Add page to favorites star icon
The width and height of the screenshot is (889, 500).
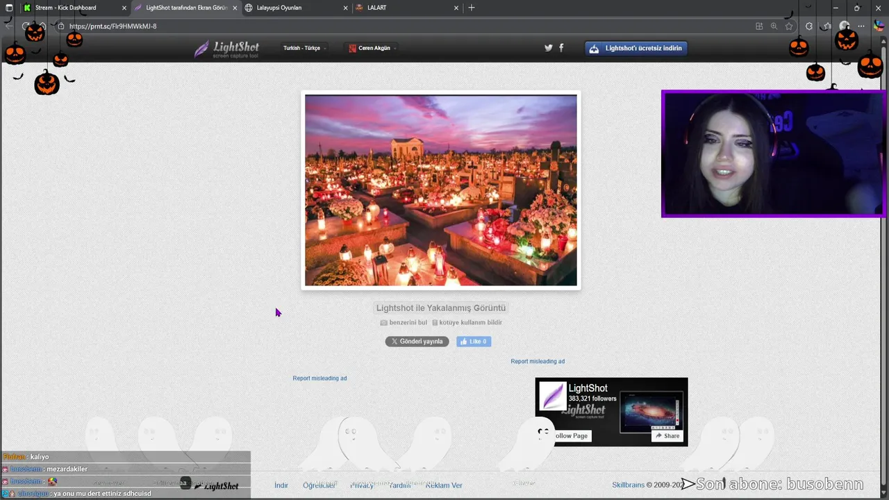pyautogui.click(x=789, y=26)
